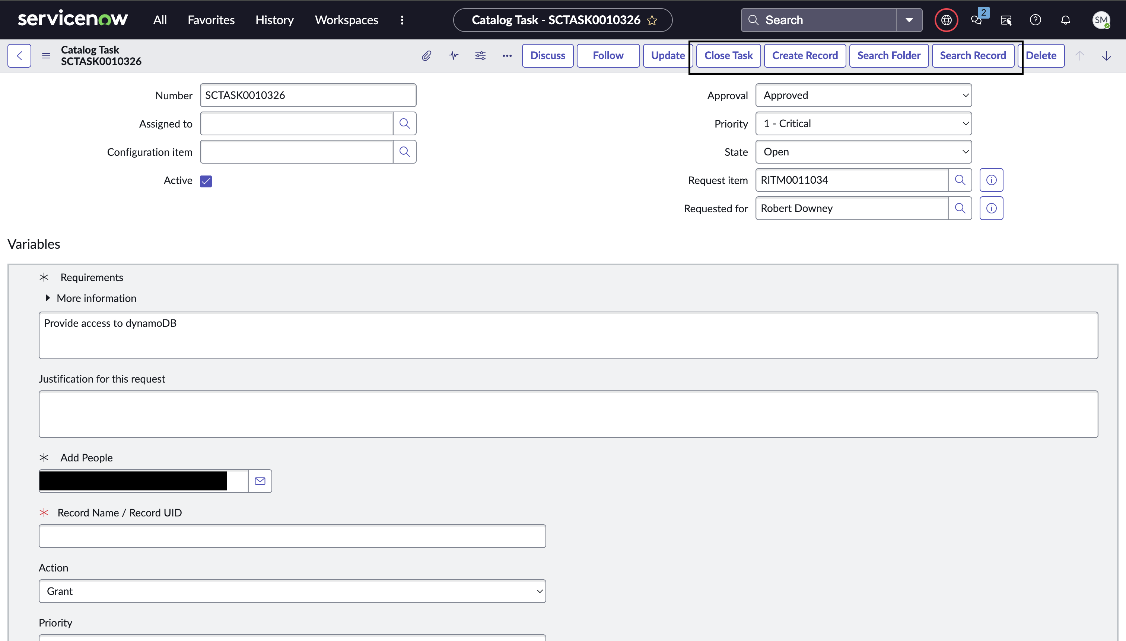Click the Record Name / Record UID field
Screen dimensions: 1126x641
(x=292, y=536)
